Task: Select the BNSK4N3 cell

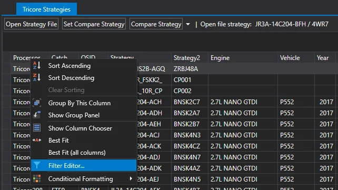Action: point(190,135)
